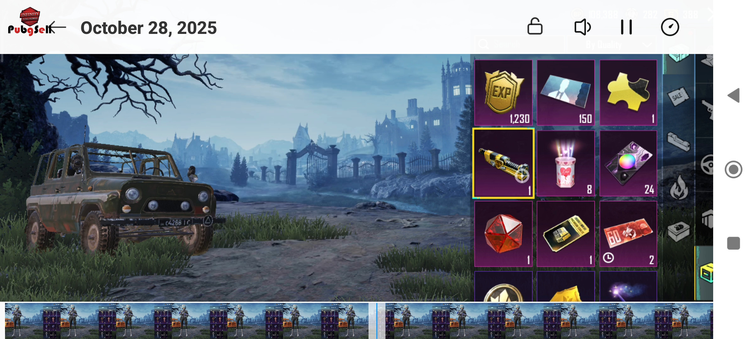Screen dimensions: 754x339
Task: Mute the video with speaker icon
Action: (583, 27)
